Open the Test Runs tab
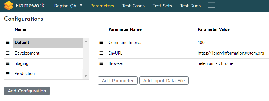Viewport: 269px width, 101px height. pyautogui.click(x=191, y=6)
